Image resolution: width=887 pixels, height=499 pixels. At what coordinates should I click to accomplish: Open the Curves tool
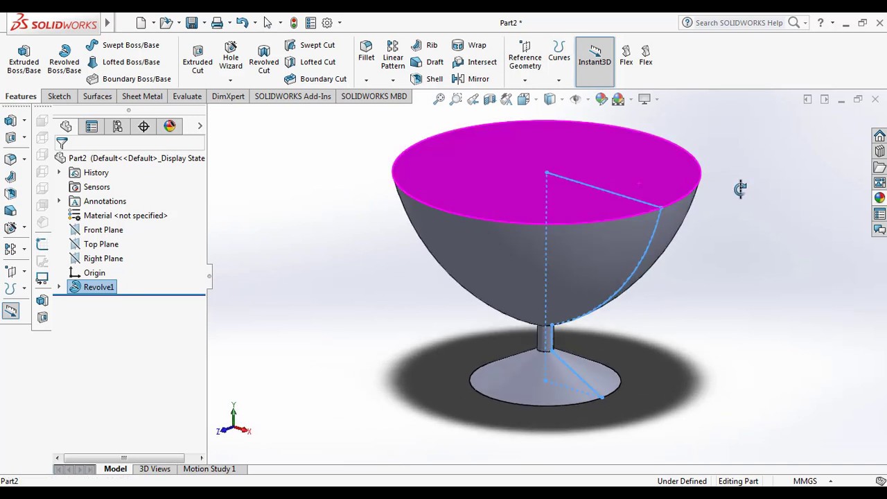[x=559, y=51]
